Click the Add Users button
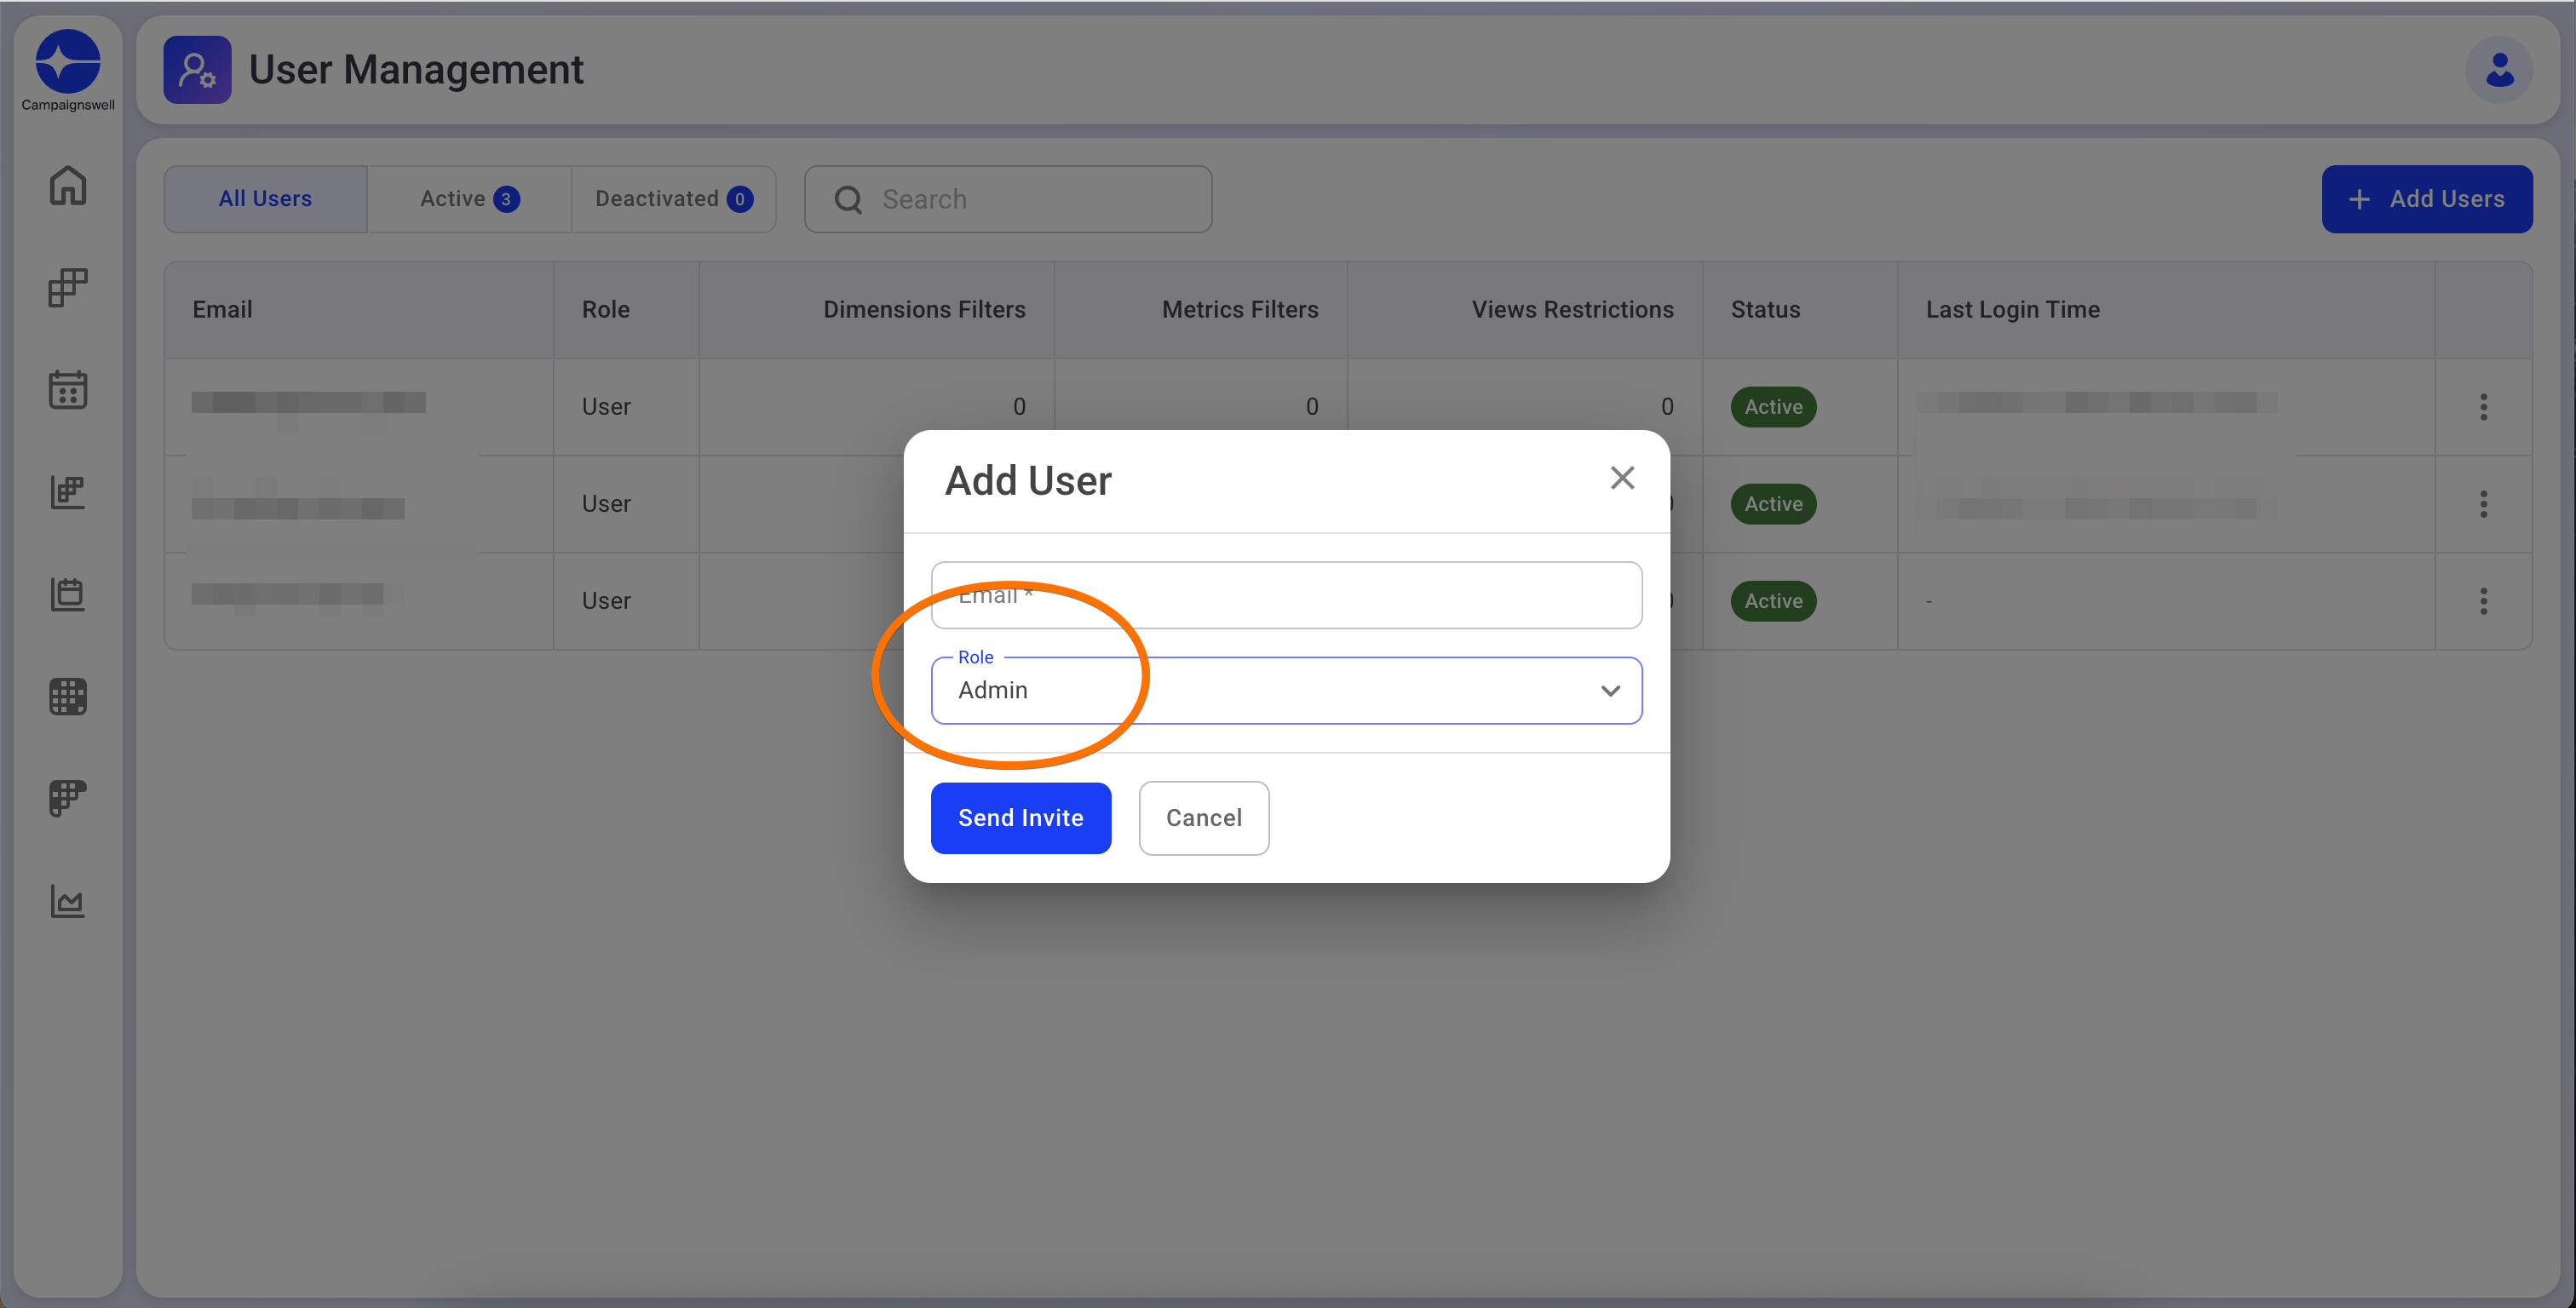The height and width of the screenshot is (1308, 2576). tap(2426, 199)
